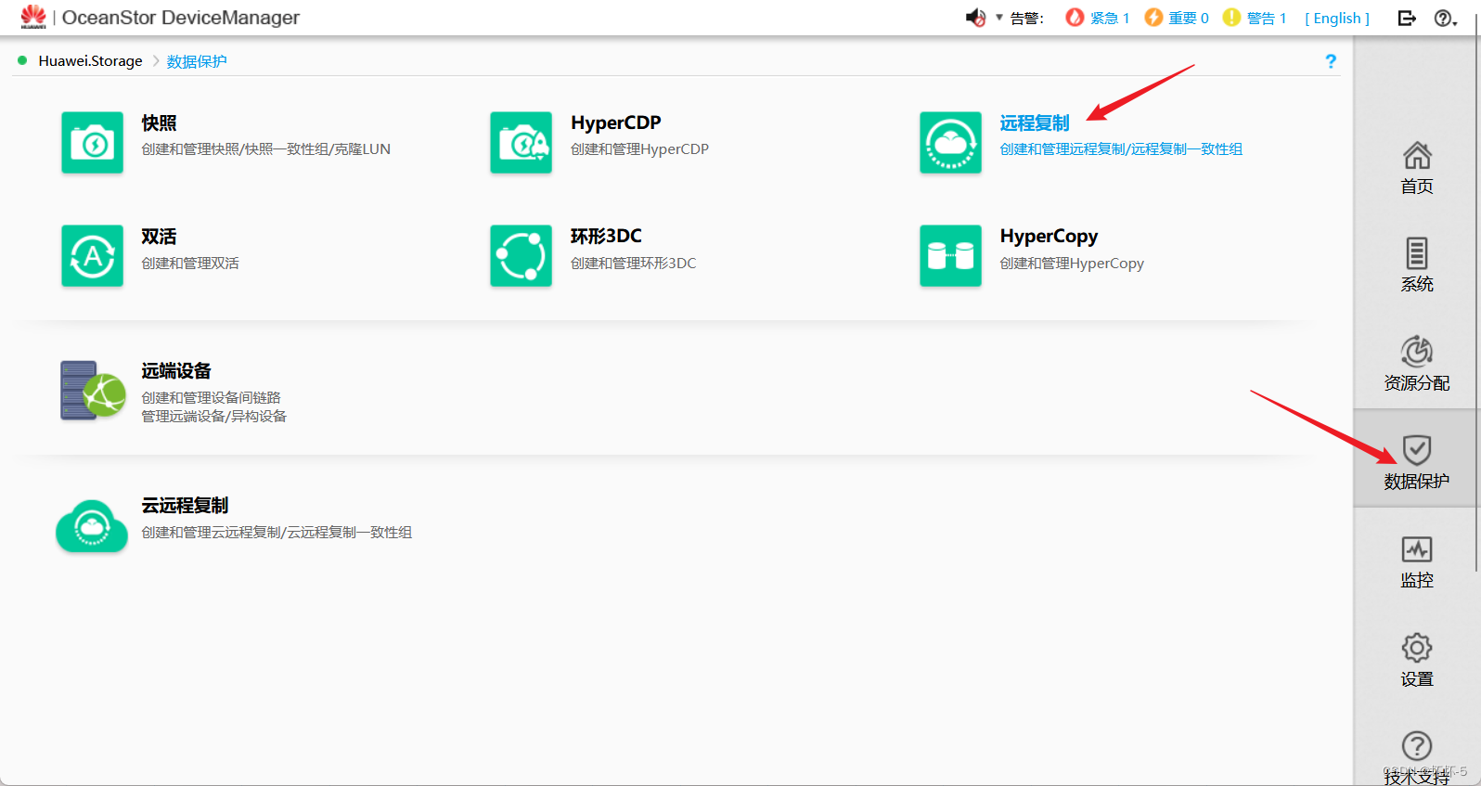Click the 紧急 1 critical alarm indicator
The image size is (1481, 786).
click(x=1097, y=18)
